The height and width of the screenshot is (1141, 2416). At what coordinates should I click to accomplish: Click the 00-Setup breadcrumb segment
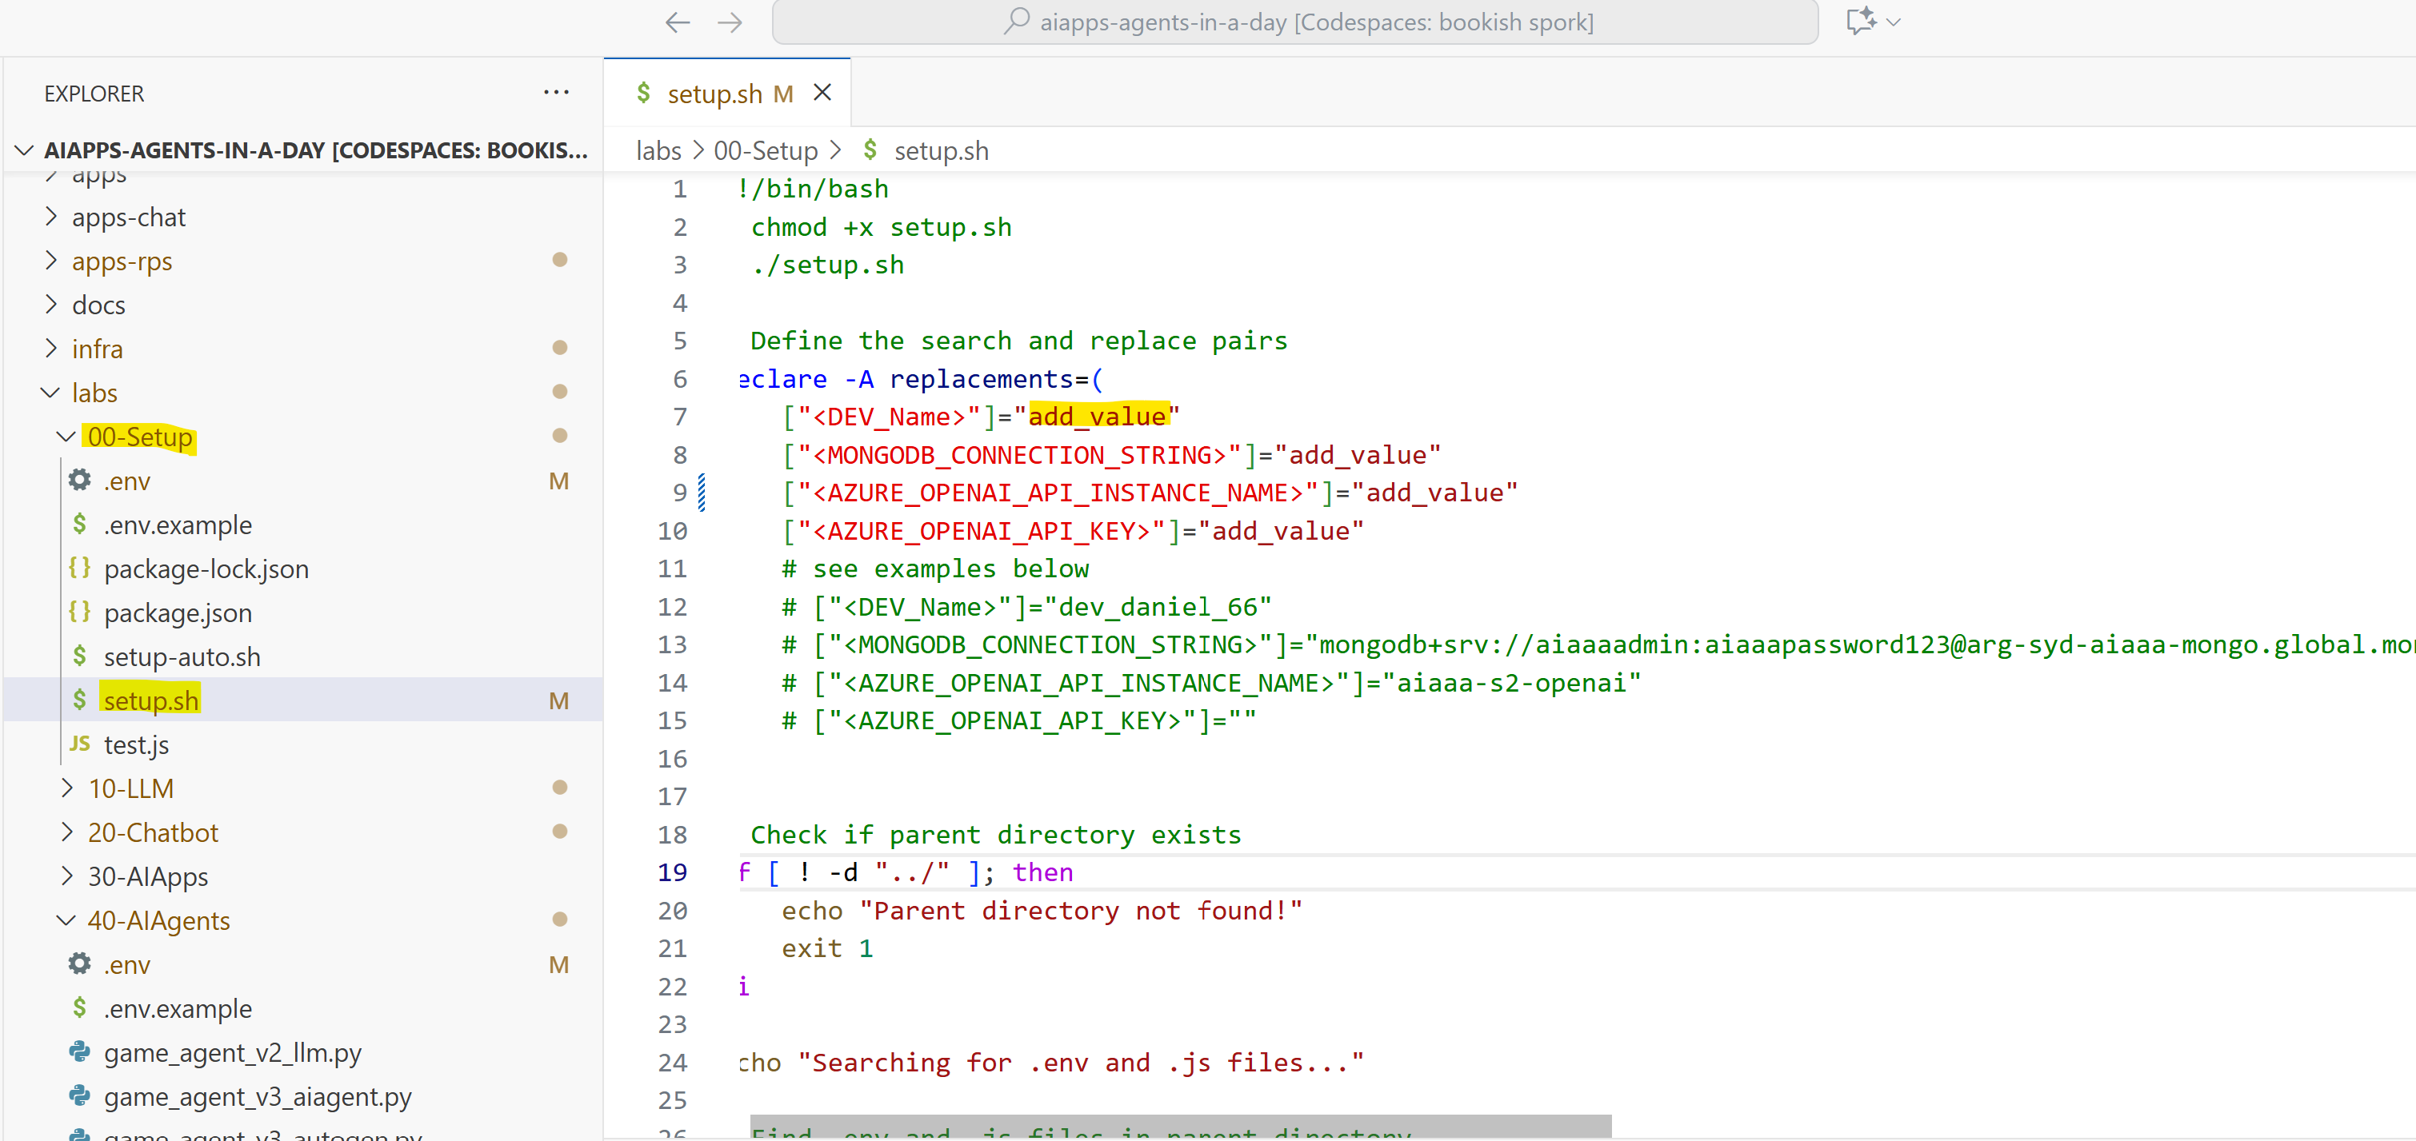tap(766, 151)
